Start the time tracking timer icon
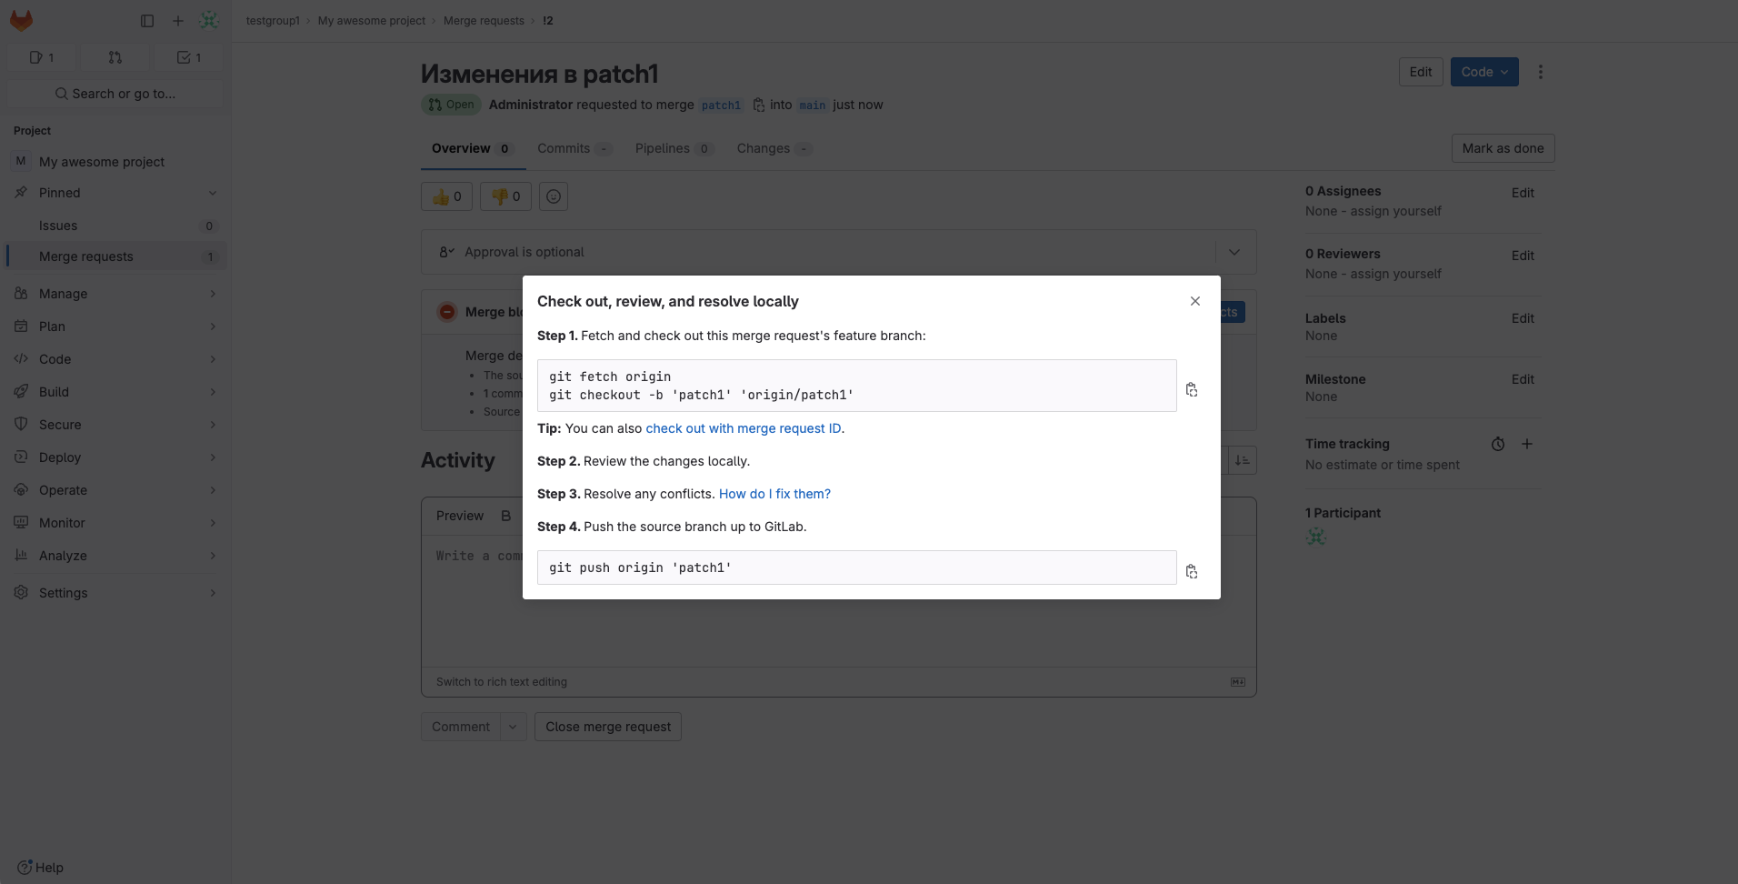The image size is (1738, 884). [x=1497, y=444]
